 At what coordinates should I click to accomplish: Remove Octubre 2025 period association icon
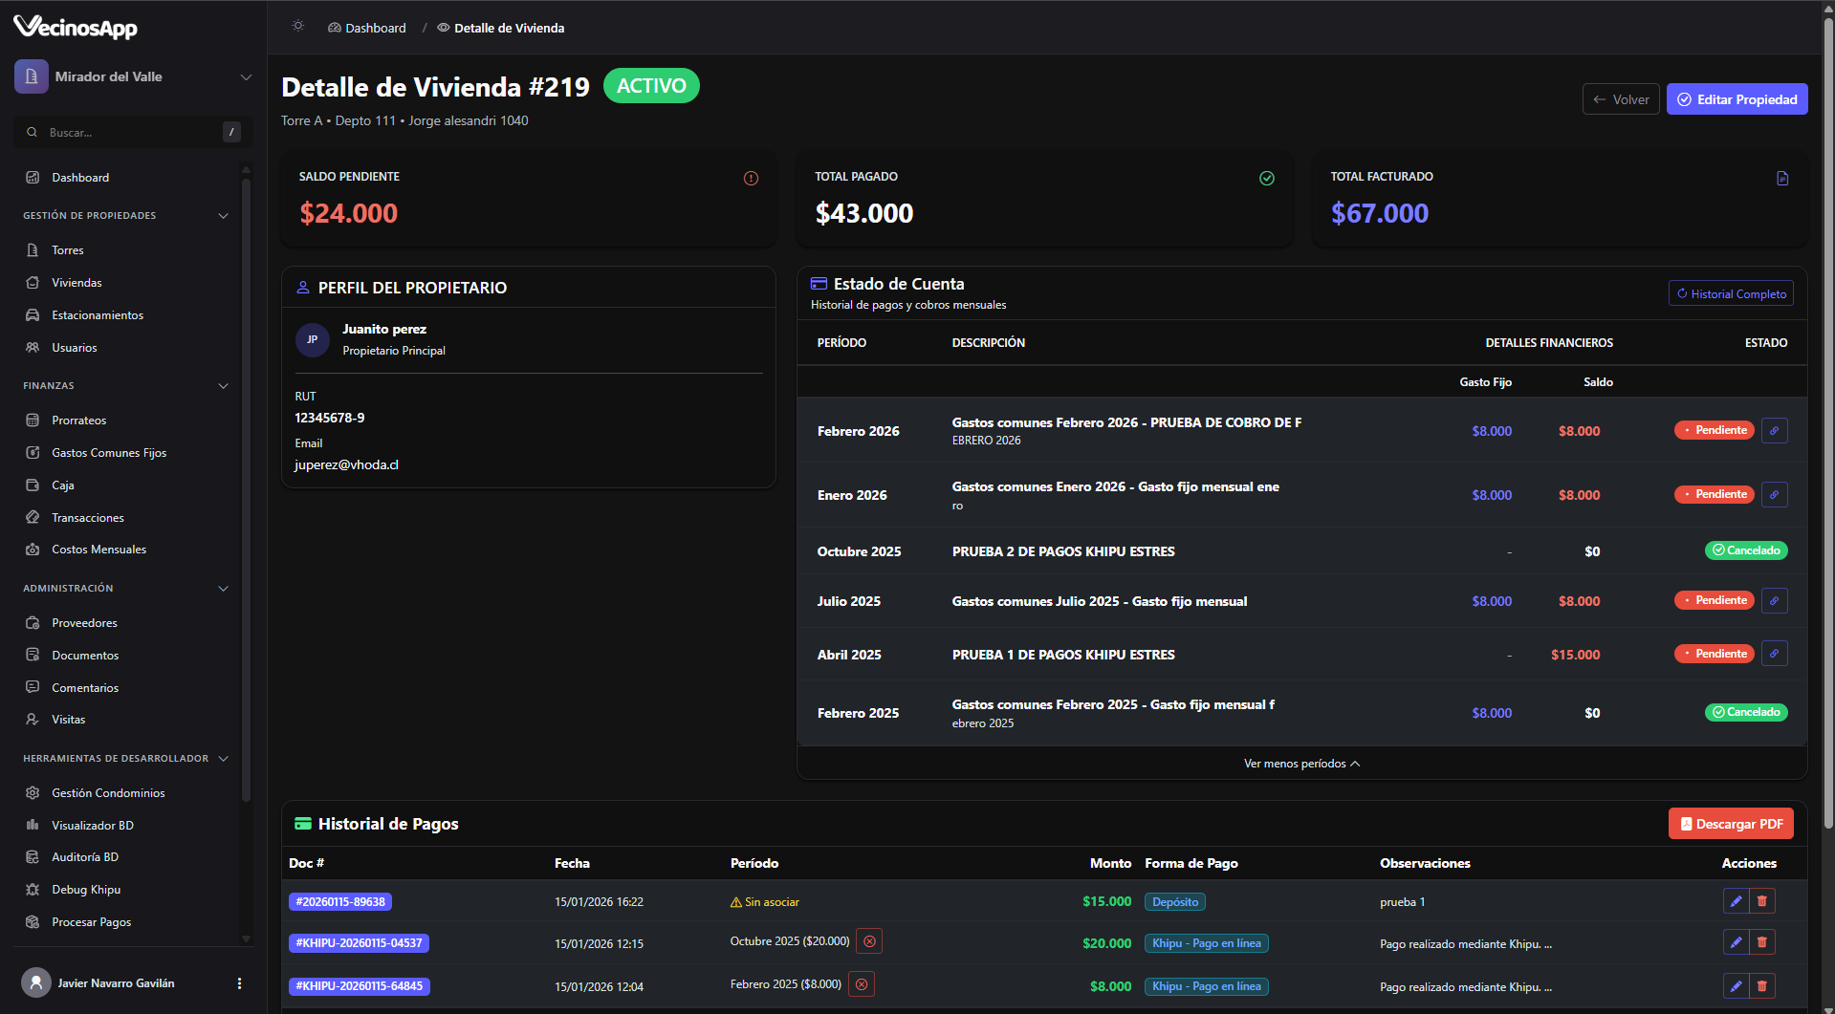pos(869,941)
